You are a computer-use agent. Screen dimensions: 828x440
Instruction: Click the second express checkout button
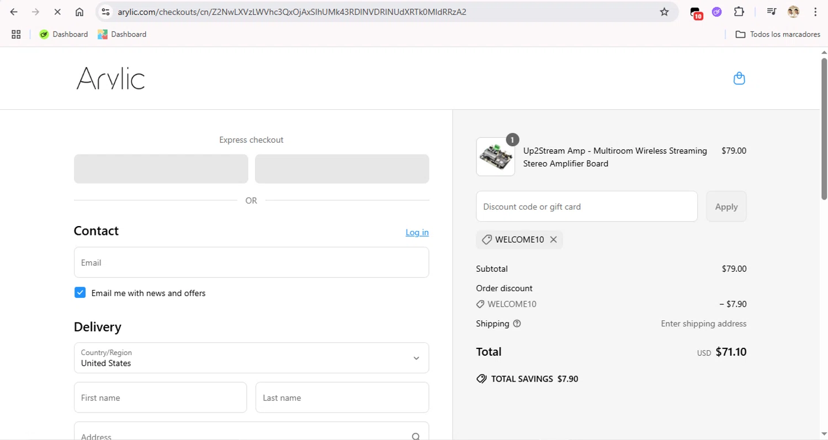(x=342, y=169)
